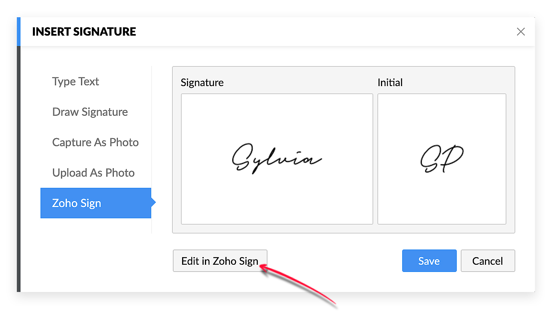Click the INSERT SIGNATURE dialog title
The image size is (559, 314).
click(84, 32)
